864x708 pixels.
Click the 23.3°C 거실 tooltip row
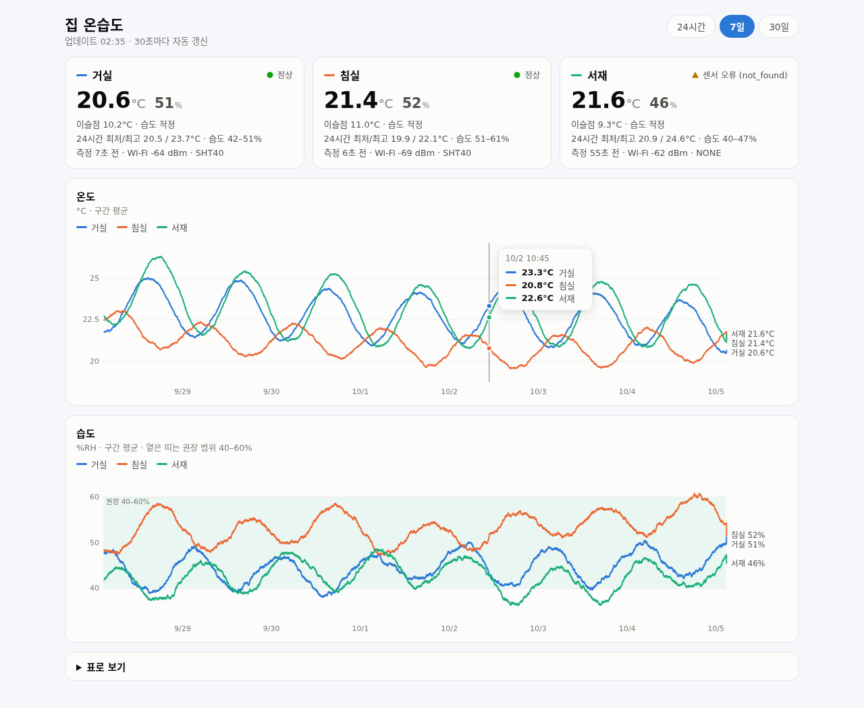[x=545, y=273]
